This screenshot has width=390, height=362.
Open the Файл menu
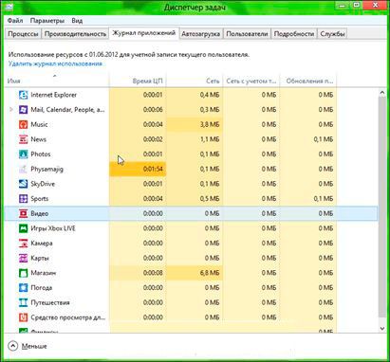tap(15, 21)
